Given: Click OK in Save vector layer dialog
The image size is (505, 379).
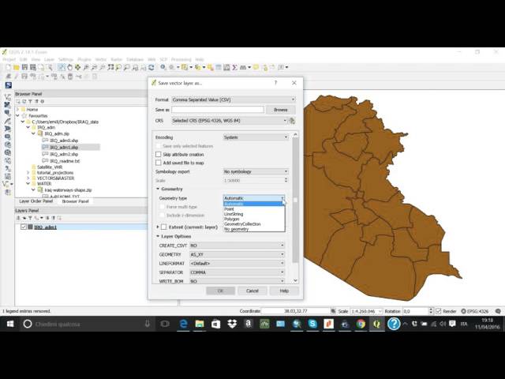Looking at the screenshot, I should tap(220, 291).
